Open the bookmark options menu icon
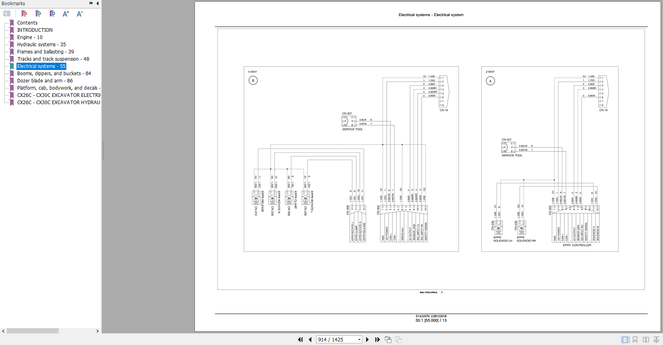 [7, 14]
